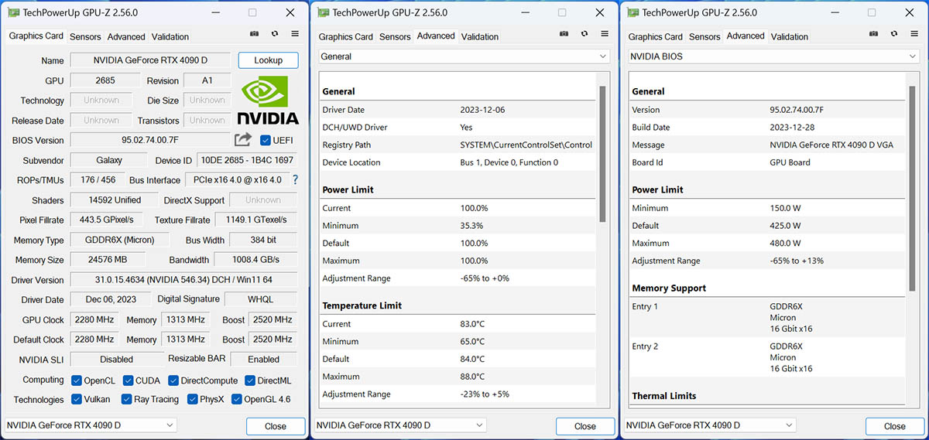Click Close button in left window

coord(276,426)
